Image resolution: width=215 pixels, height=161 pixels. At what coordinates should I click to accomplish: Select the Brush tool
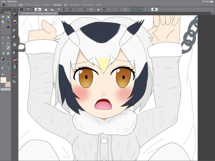point(3,43)
